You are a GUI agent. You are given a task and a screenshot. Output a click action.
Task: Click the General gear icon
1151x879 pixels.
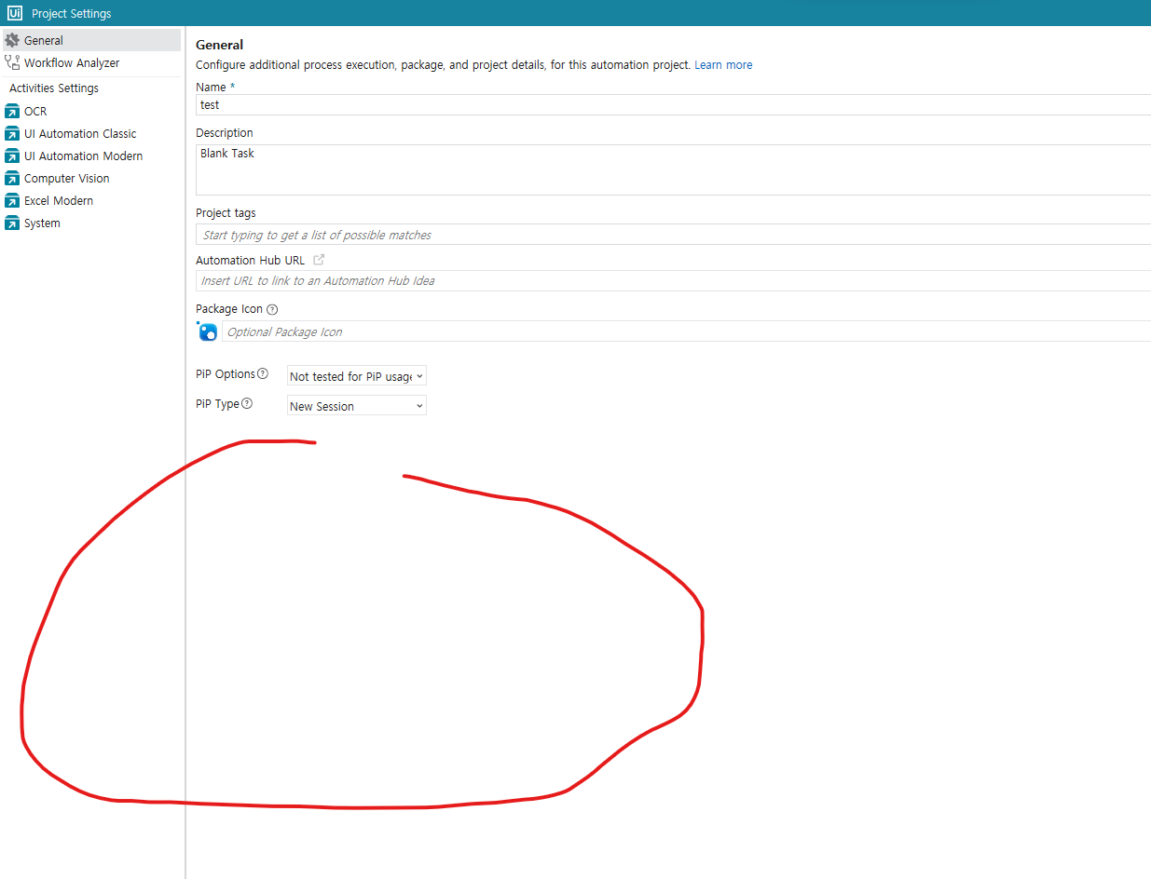pyautogui.click(x=12, y=40)
